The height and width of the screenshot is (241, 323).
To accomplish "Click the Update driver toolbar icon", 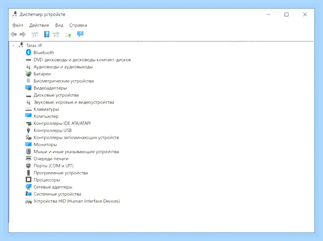I will (x=68, y=35).
